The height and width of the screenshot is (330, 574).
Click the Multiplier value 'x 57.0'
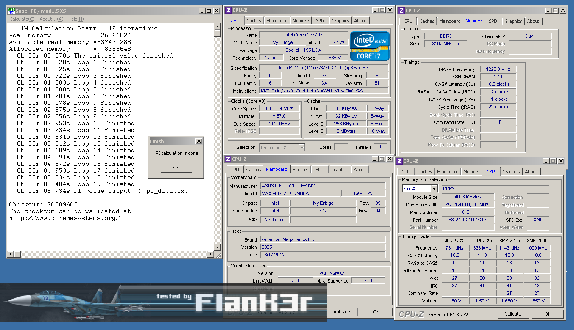tap(279, 116)
